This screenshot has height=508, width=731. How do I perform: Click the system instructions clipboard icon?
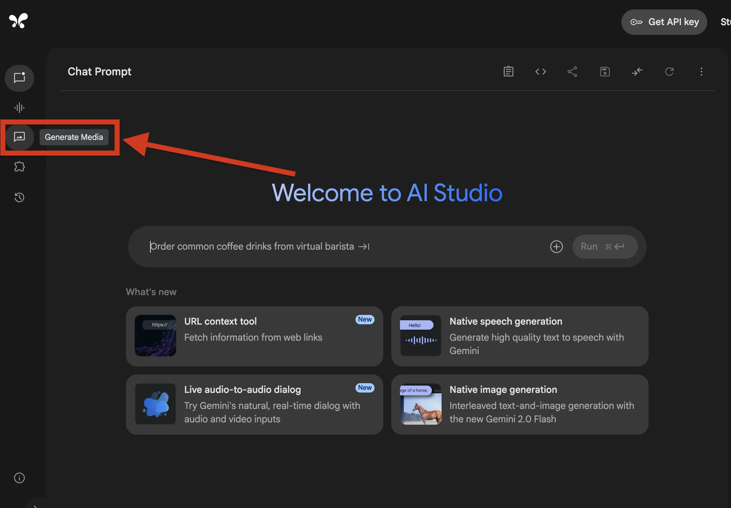508,71
